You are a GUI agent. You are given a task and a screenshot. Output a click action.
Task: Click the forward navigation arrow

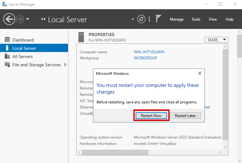pyautogui.click(x=20, y=19)
